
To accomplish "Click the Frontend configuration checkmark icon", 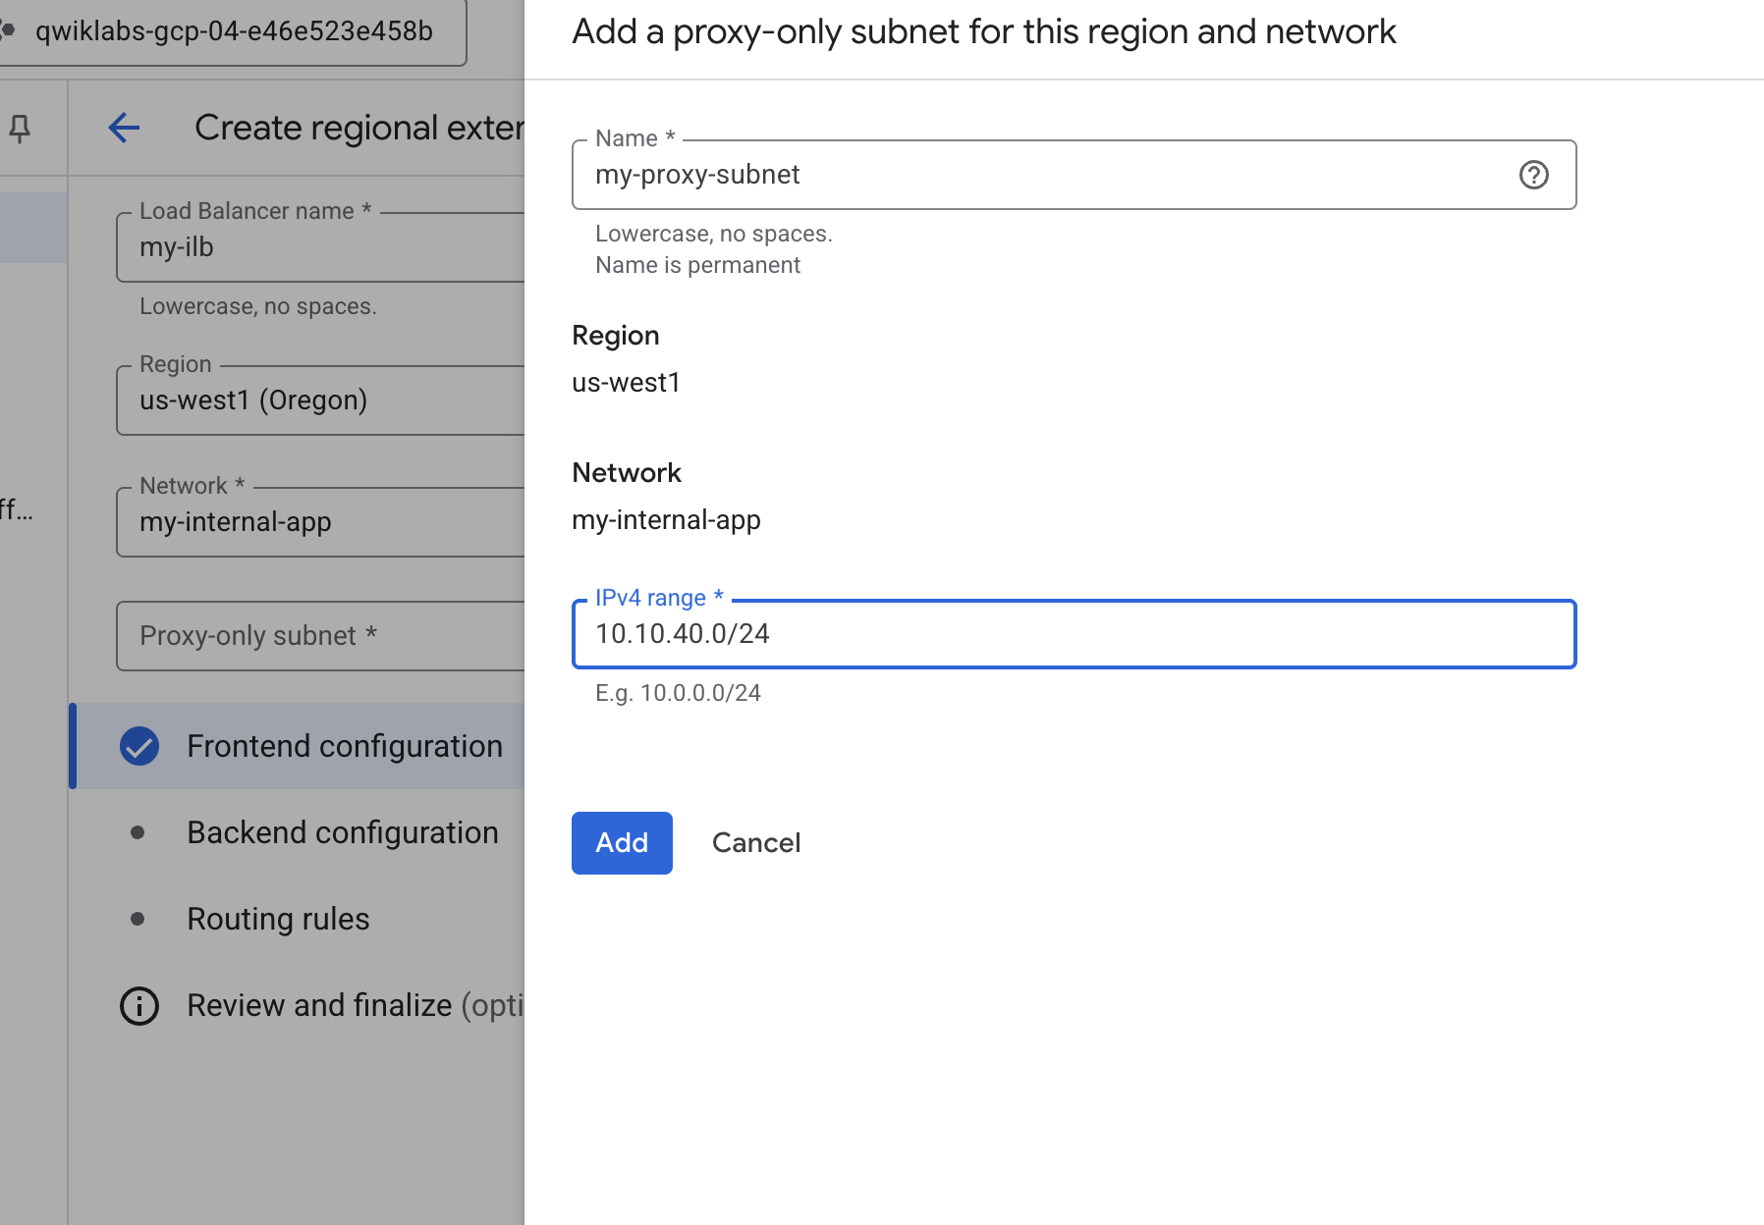I will click(139, 746).
